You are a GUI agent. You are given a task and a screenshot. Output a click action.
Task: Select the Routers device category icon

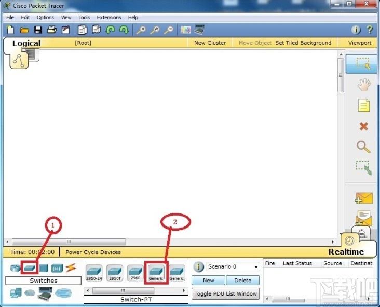(15, 268)
